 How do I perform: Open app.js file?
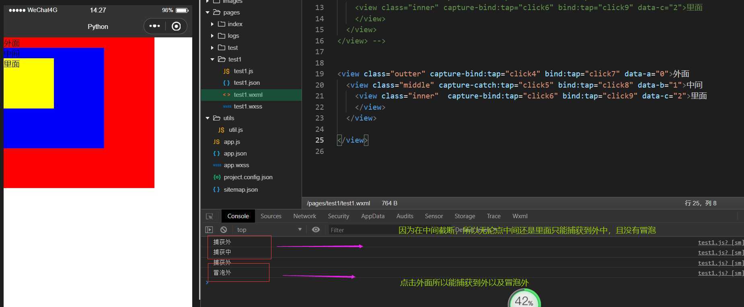click(x=232, y=142)
